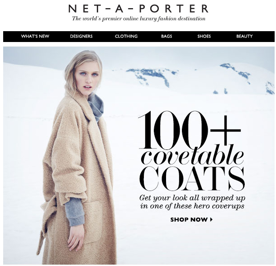The image size is (276, 266).
Task: Browse the SHOES category
Action: [x=204, y=37]
